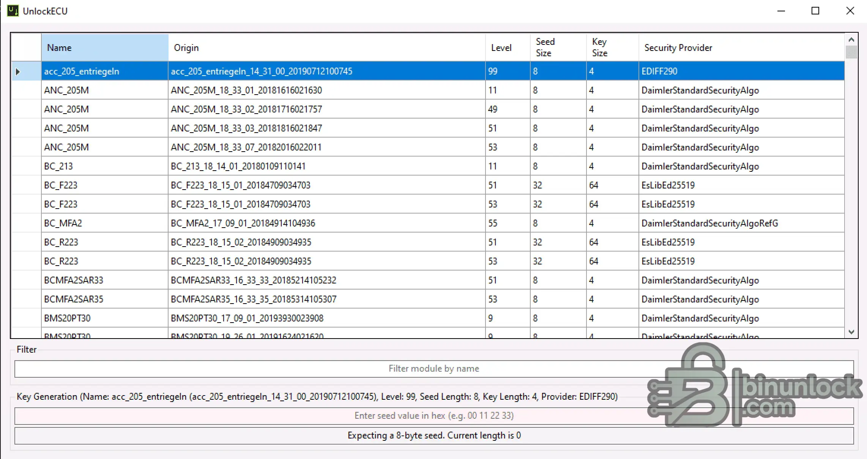Select origin cell ANC_205M_18_33_01_20181616021630
The width and height of the screenshot is (867, 459).
(x=327, y=90)
